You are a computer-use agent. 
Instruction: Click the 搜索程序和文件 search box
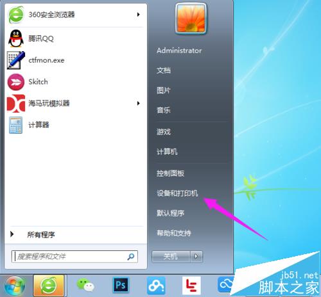(74, 257)
